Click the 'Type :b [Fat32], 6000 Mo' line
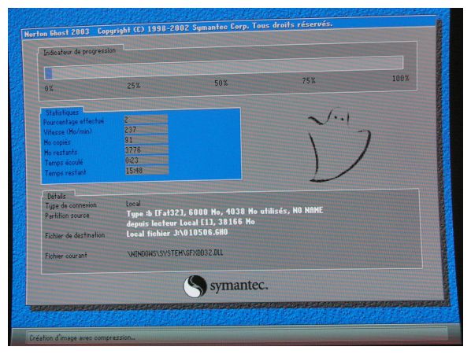 tap(224, 212)
